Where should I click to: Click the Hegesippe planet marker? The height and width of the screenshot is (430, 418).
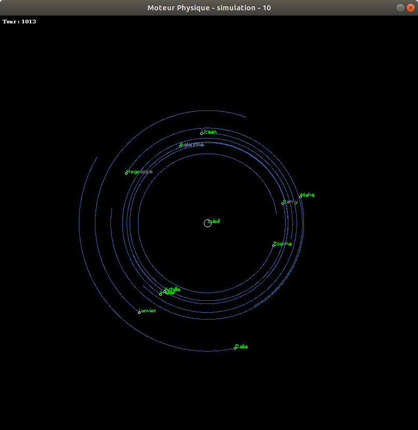127,173
